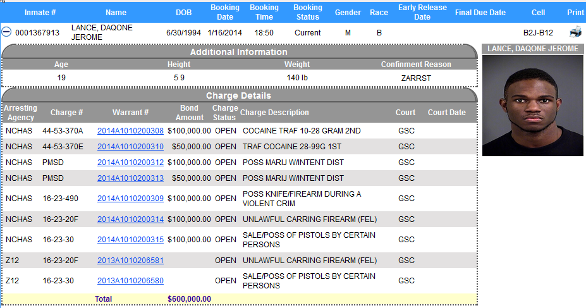Select the Additional Information section header
The height and width of the screenshot is (308, 586).
239,52
